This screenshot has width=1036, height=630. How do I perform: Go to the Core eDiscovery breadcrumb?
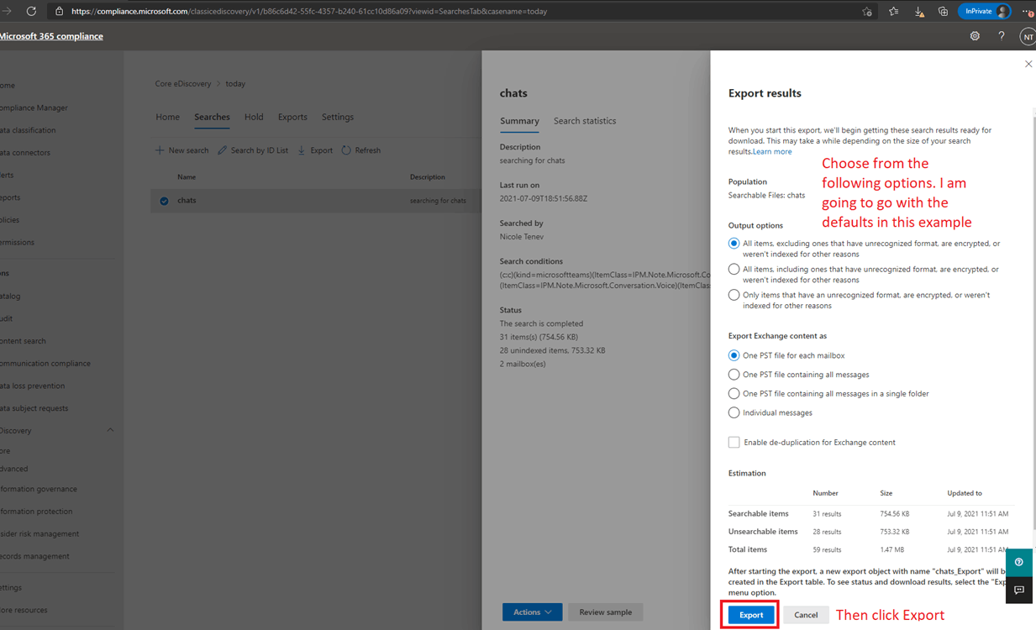click(183, 84)
